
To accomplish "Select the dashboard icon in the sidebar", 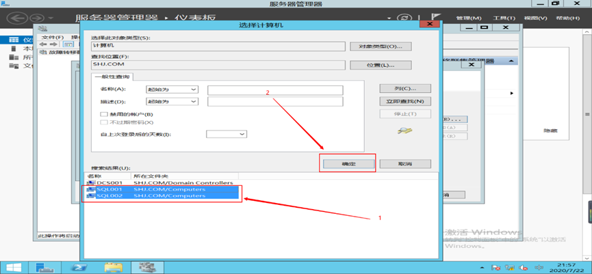I will [14, 39].
